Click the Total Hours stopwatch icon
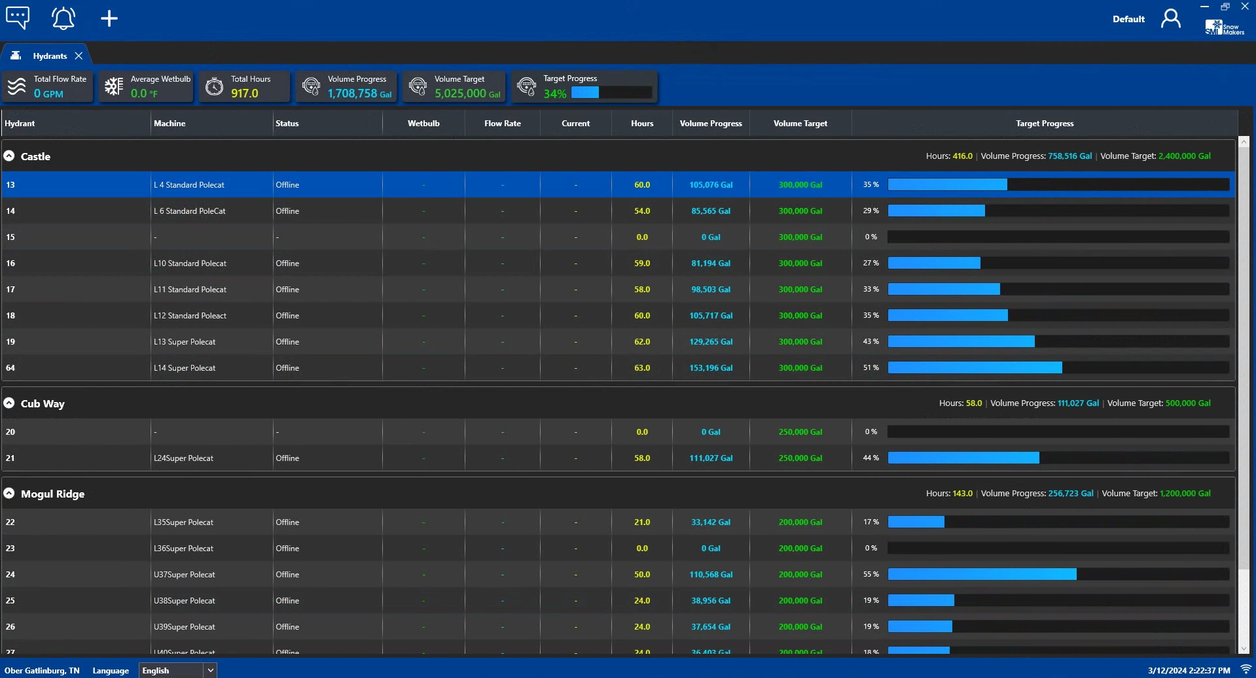The width and height of the screenshot is (1256, 678). pyautogui.click(x=215, y=86)
